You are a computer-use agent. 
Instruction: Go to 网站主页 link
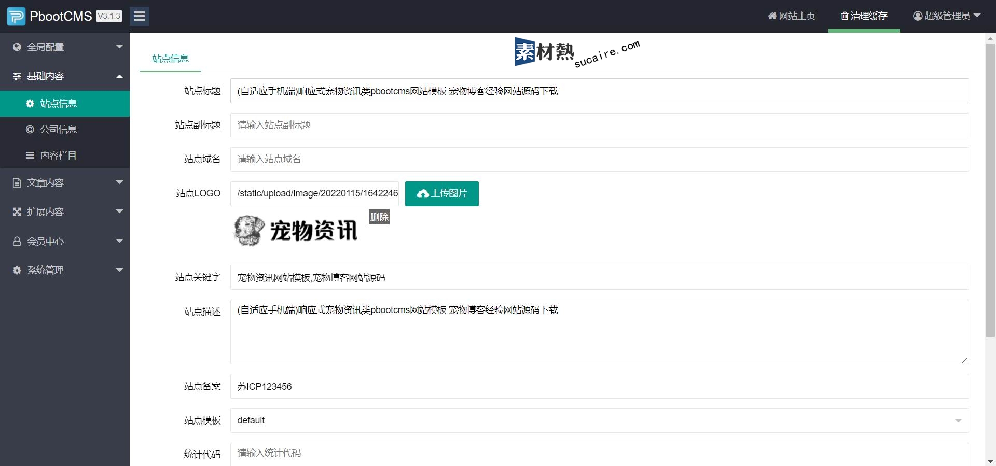point(792,16)
